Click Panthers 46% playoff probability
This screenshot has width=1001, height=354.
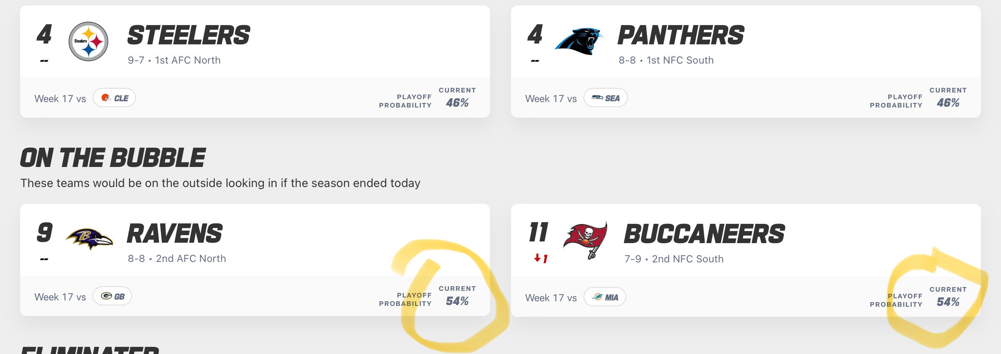pyautogui.click(x=948, y=103)
